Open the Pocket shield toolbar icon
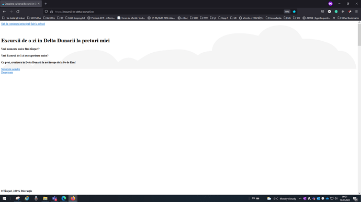The height and width of the screenshot is (202, 361). 323,11
